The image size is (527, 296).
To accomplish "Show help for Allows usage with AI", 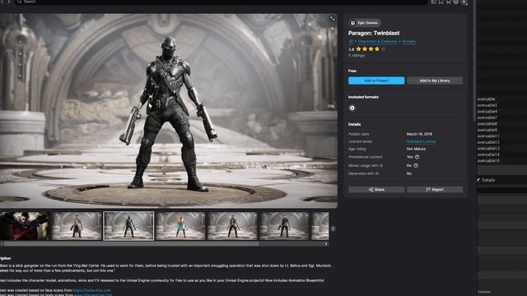I will pyautogui.click(x=416, y=165).
